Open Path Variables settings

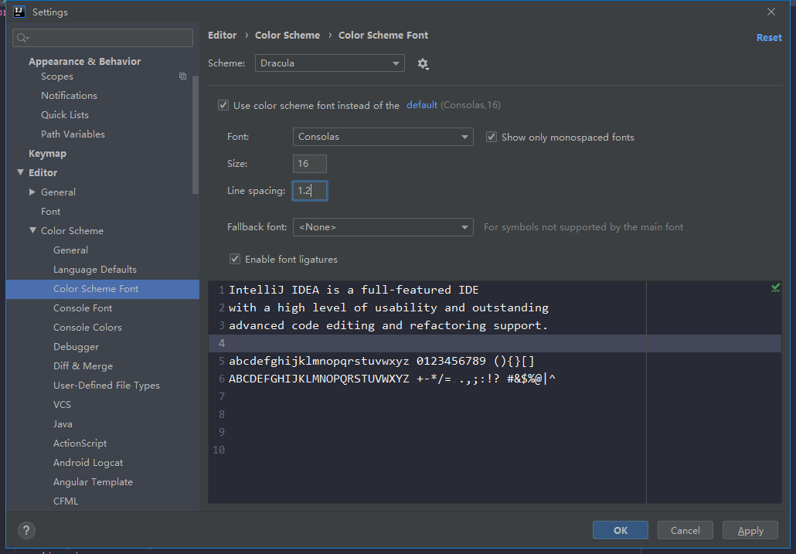coord(73,134)
